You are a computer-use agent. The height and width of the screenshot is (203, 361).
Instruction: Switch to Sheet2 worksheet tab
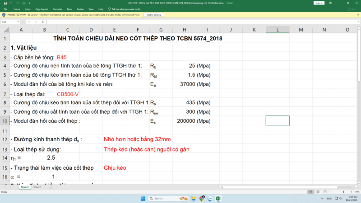37,187
